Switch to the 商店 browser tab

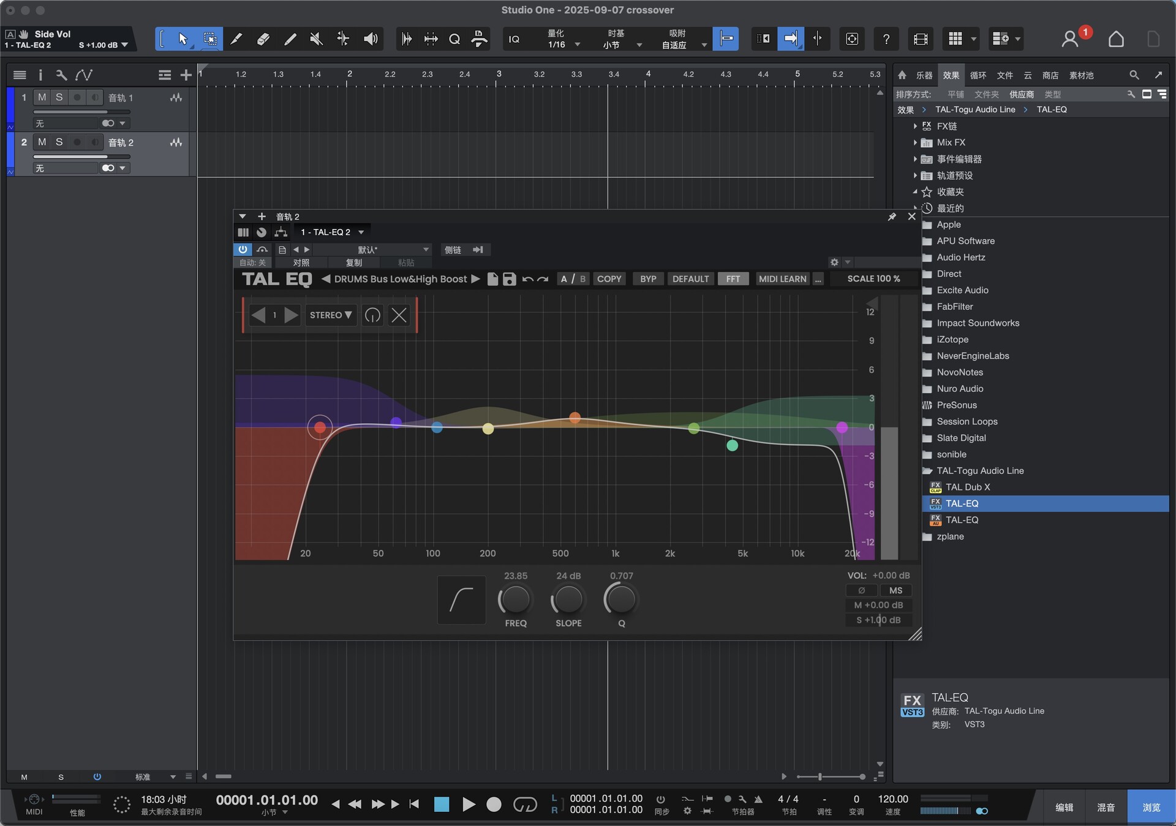click(1050, 75)
